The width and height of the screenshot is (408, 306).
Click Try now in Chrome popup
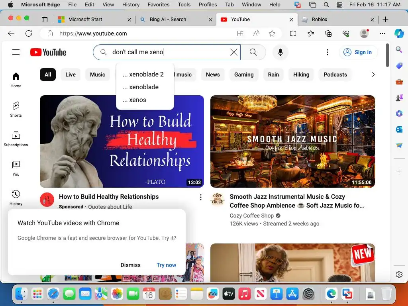click(x=166, y=265)
